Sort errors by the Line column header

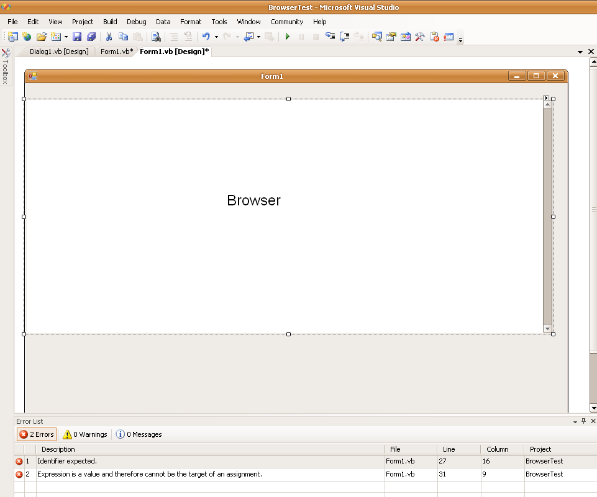(459, 449)
